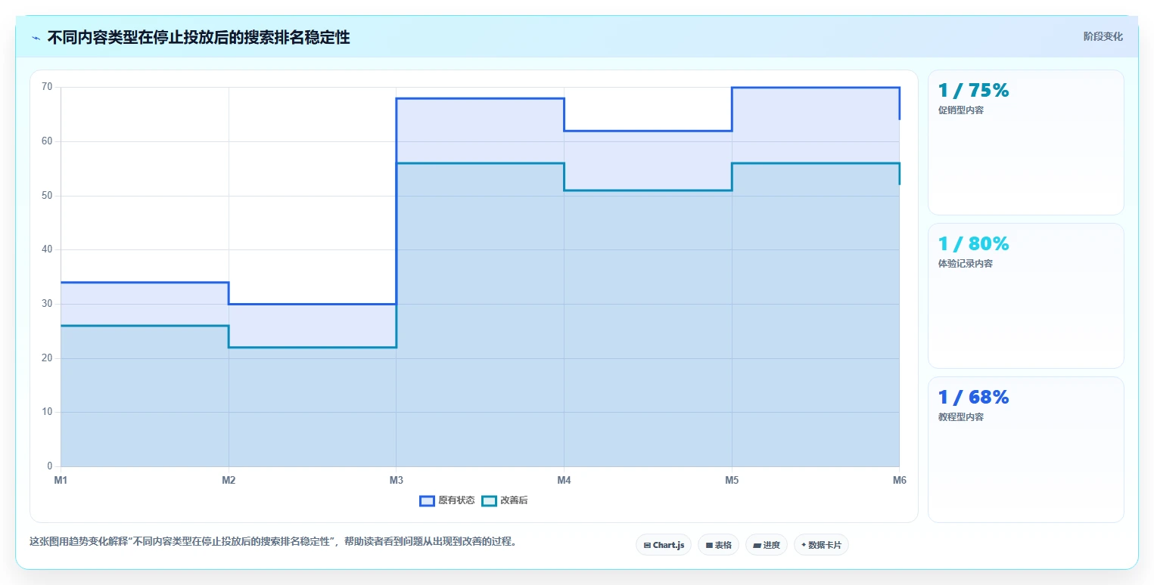Click the M5 axis label

732,480
